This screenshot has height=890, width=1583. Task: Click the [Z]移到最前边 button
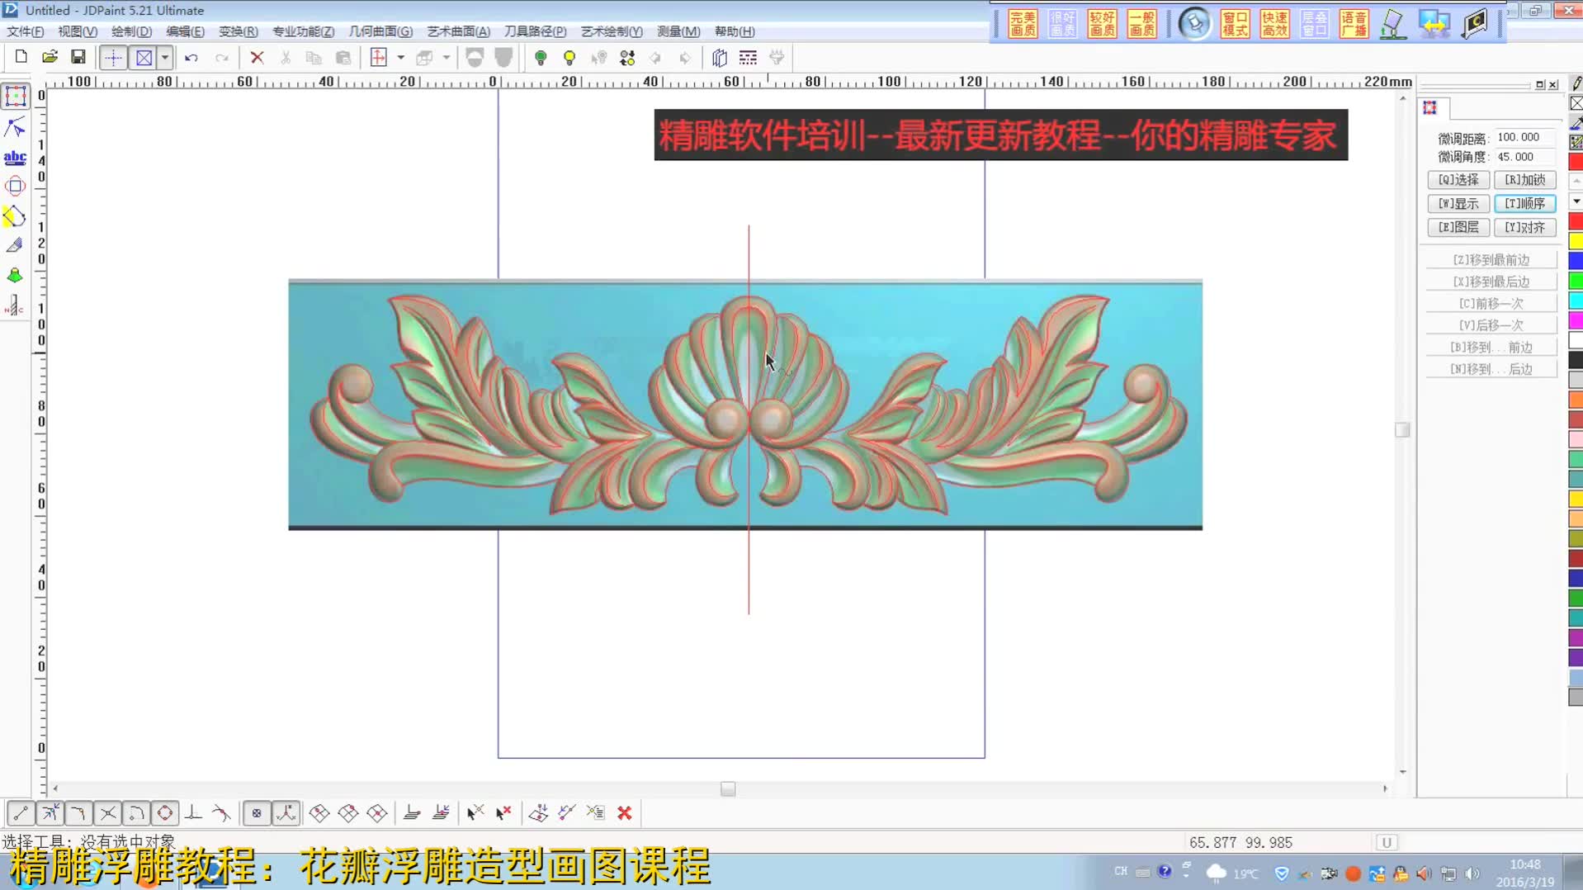(1491, 258)
